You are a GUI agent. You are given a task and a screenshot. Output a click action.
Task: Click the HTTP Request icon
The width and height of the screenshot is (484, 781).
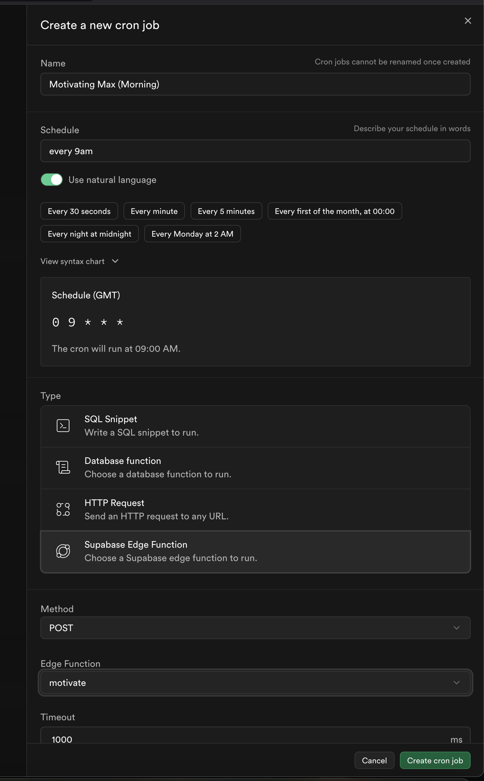(x=63, y=509)
